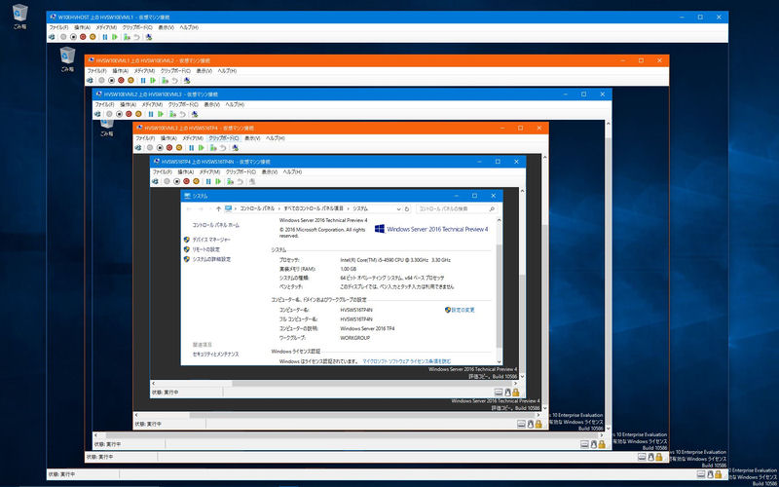Open ヘルプ(H) menu in HVSWS16TP4N window
Viewport: 779px width, 487px height.
tap(292, 172)
